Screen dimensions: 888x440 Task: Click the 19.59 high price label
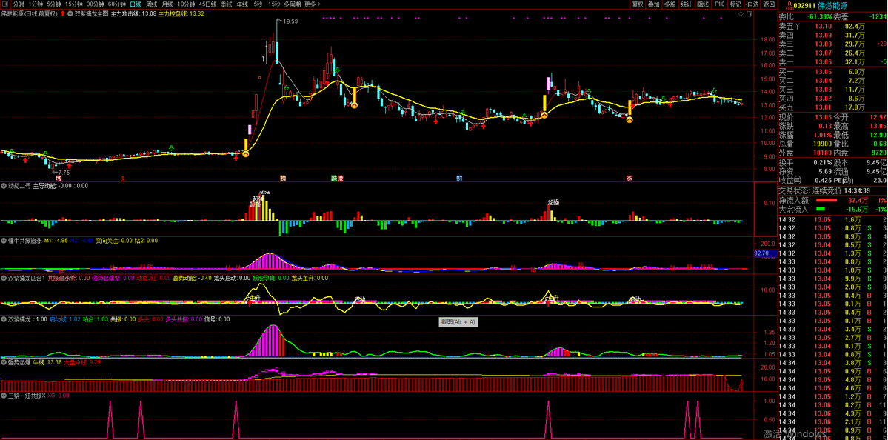click(290, 21)
